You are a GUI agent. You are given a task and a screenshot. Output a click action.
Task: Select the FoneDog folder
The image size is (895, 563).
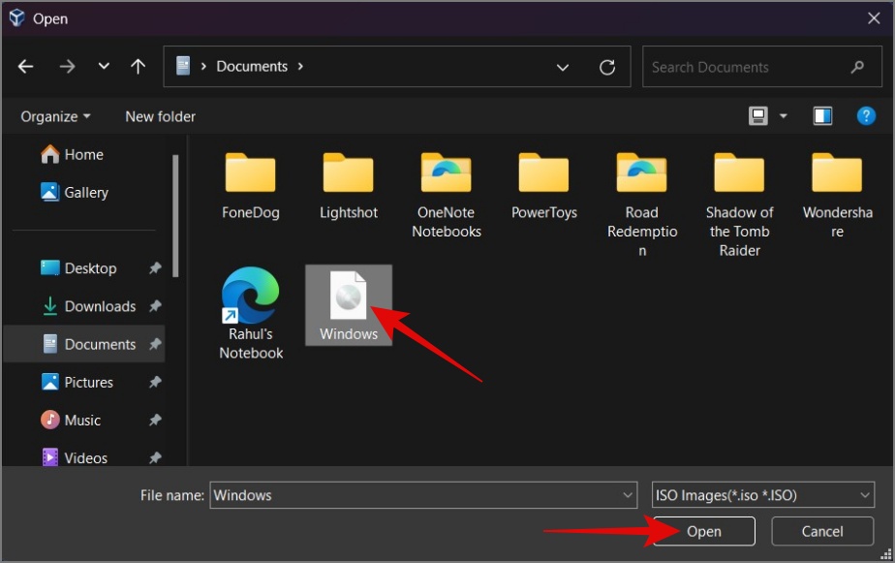point(251,186)
